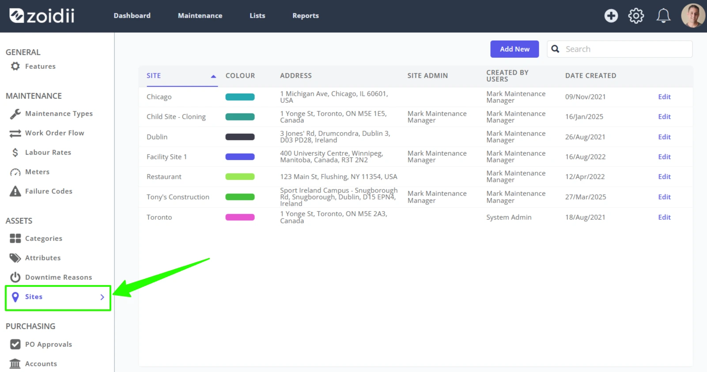Open PO Approvals checkbox icon
This screenshot has height=372, width=707.
tap(15, 344)
